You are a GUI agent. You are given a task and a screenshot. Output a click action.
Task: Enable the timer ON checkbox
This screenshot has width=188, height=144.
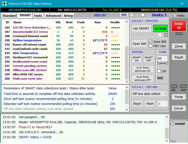pos(159,71)
